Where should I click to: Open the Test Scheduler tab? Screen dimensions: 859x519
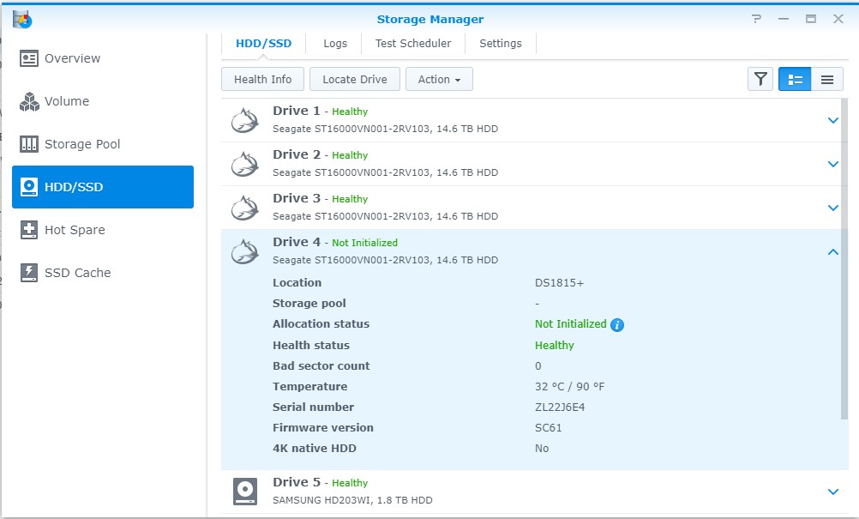(x=413, y=43)
